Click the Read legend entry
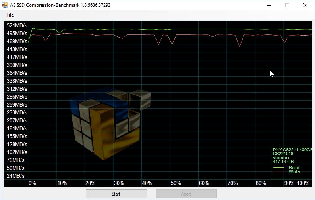Image resolution: width=315 pixels, height=200 pixels. (286, 168)
